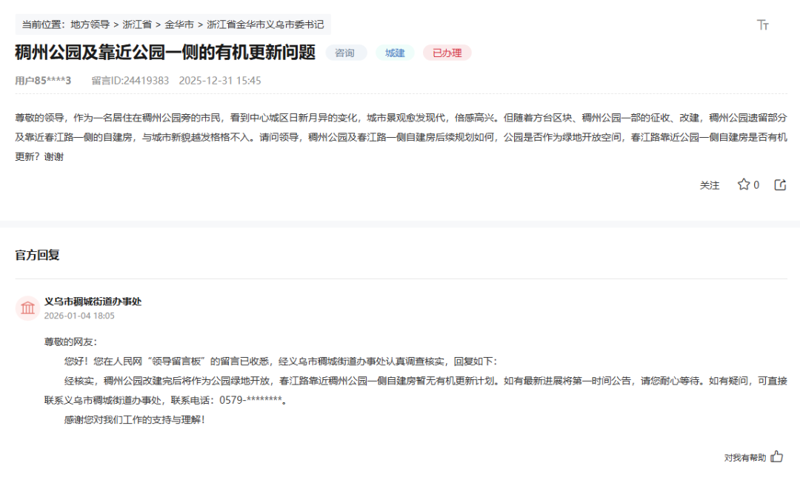Click the thumbs-up helpful icon

(776, 456)
